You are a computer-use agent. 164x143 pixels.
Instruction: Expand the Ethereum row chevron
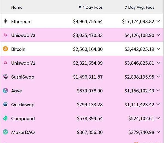tap(158, 21)
